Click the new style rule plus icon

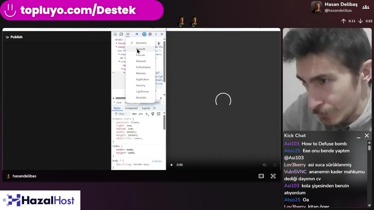[x=147, y=114]
